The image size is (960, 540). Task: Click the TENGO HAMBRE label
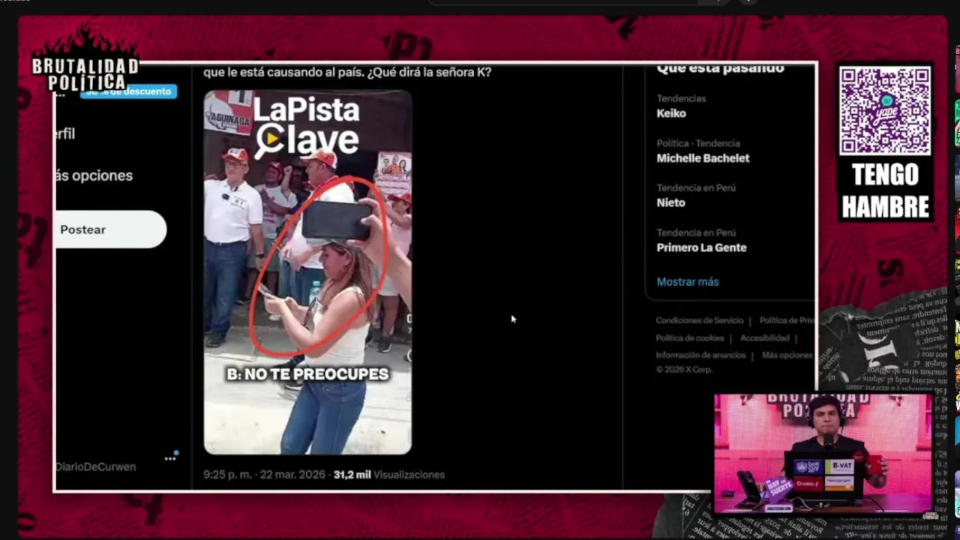(886, 190)
